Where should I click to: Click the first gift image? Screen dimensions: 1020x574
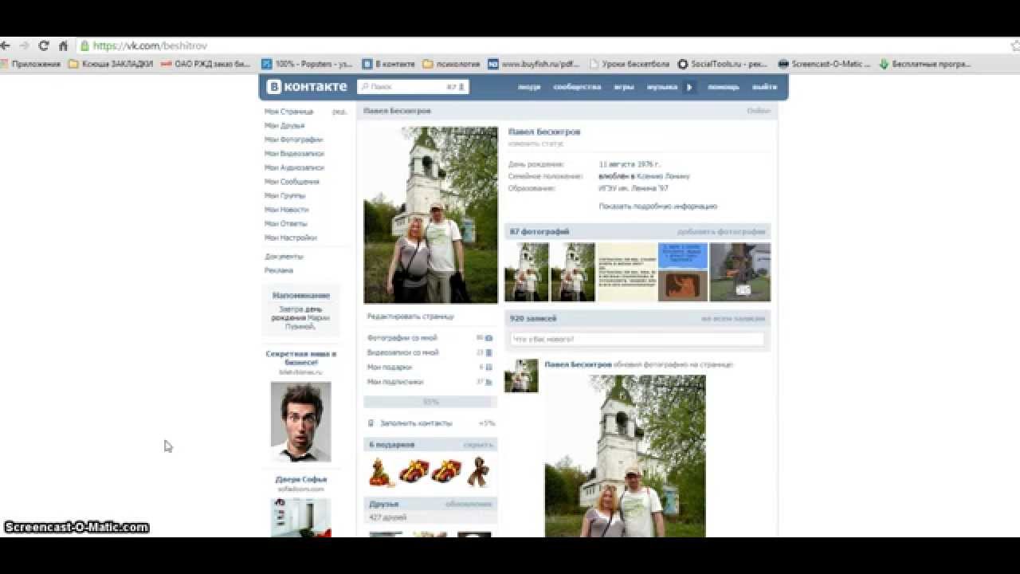point(381,471)
